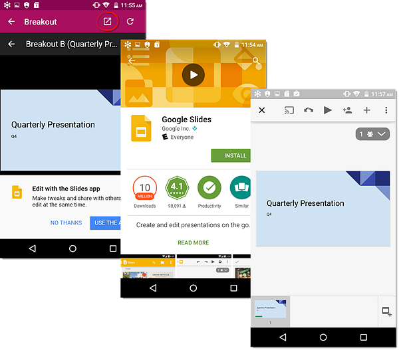Add people to share the presentation
The width and height of the screenshot is (399, 350).
point(347,110)
